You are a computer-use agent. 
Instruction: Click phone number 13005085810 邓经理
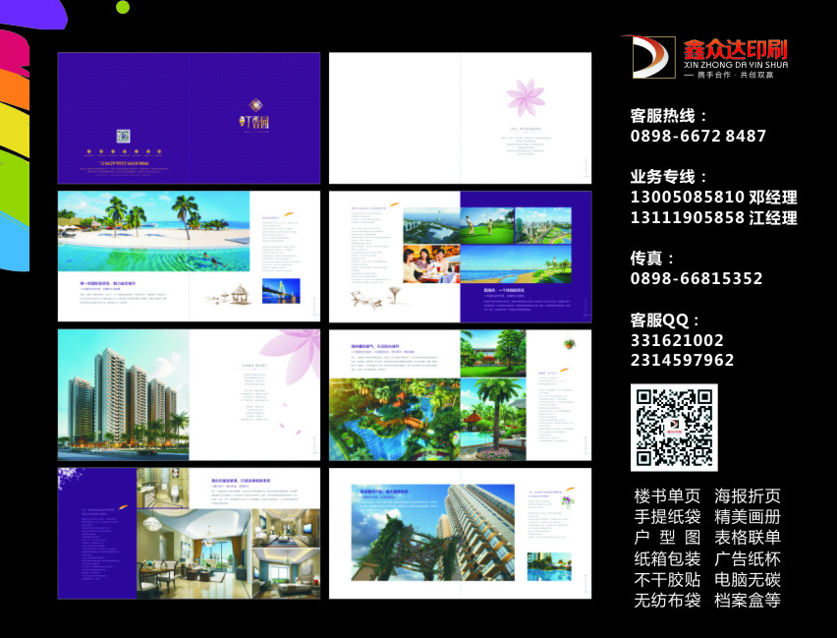click(713, 198)
